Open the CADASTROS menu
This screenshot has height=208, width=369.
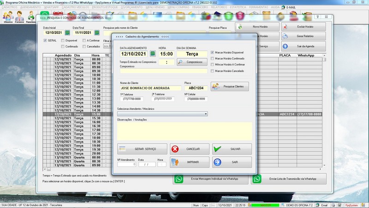[9, 7]
